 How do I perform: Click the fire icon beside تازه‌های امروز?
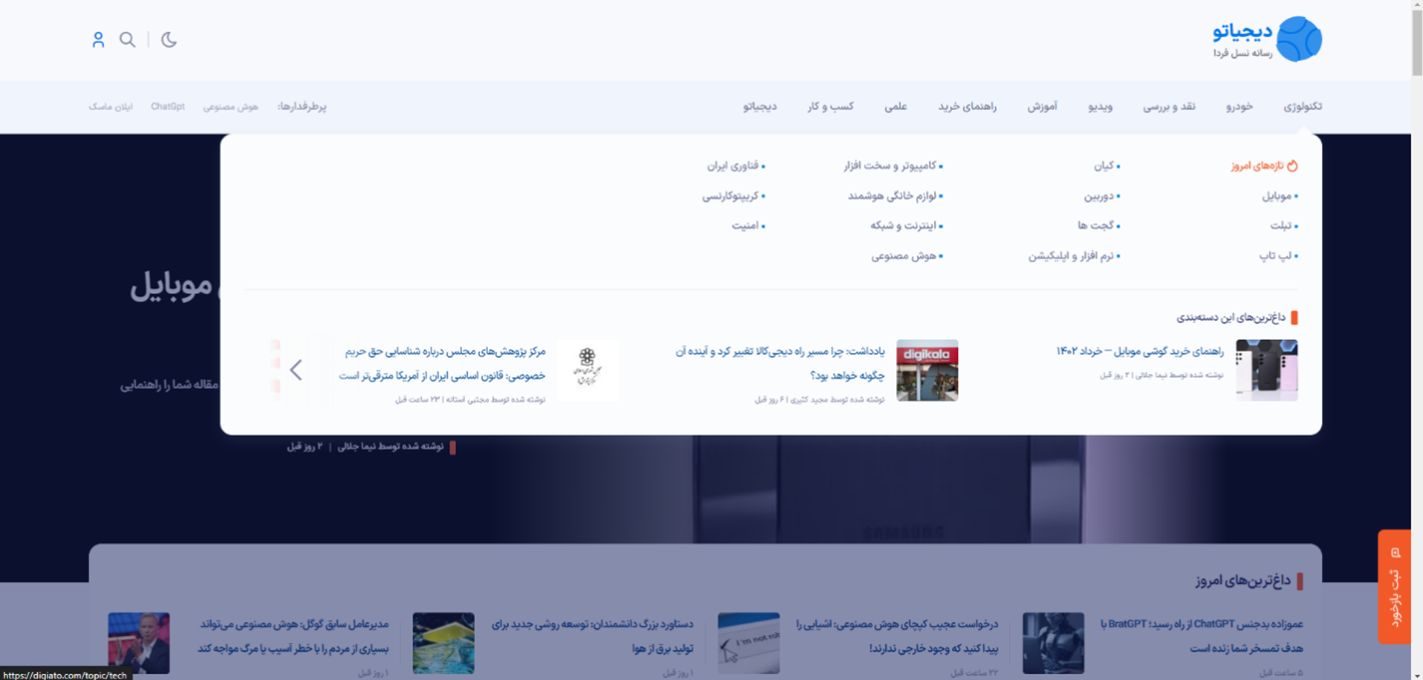tap(1292, 166)
